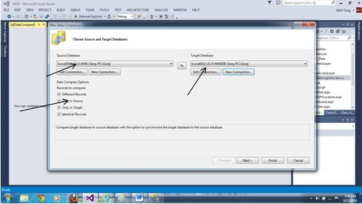Screen dimensions: 362x204
Task: Click source New Connection button
Action: click(x=105, y=72)
